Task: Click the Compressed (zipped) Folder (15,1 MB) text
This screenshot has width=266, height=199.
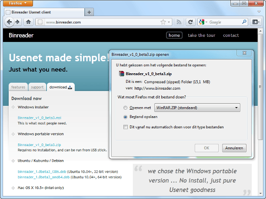Action: point(177,82)
